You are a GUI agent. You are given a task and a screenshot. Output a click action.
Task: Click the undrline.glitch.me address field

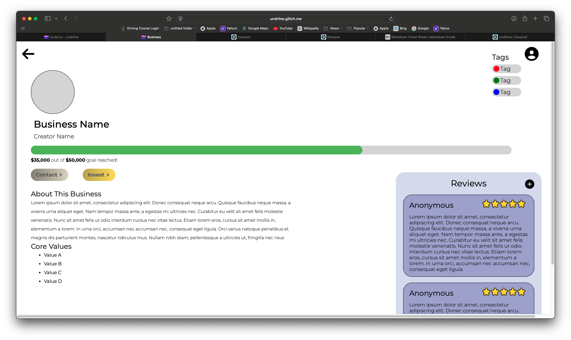pyautogui.click(x=285, y=19)
